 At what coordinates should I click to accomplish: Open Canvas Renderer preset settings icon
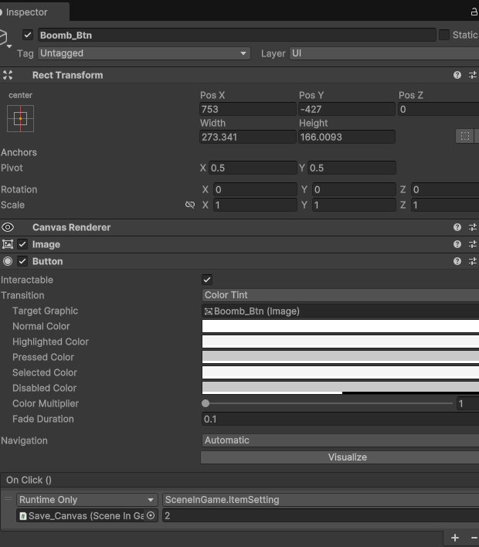[x=473, y=227]
